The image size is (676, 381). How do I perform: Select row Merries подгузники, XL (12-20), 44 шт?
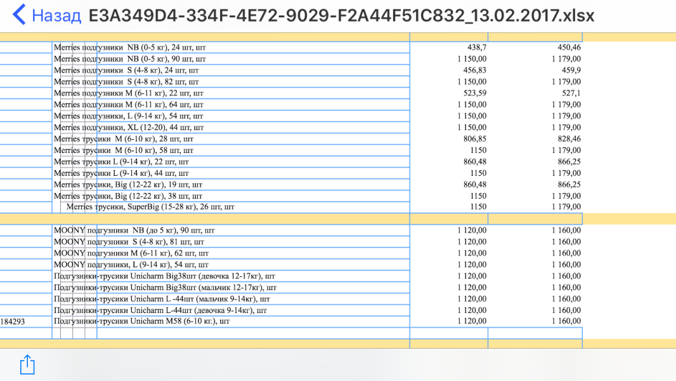(x=129, y=128)
